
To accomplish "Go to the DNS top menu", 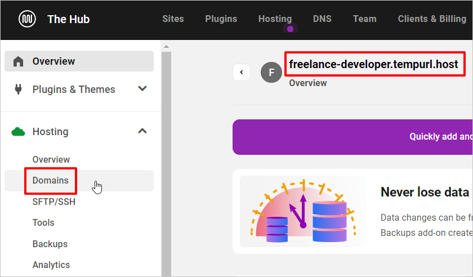I will (322, 19).
